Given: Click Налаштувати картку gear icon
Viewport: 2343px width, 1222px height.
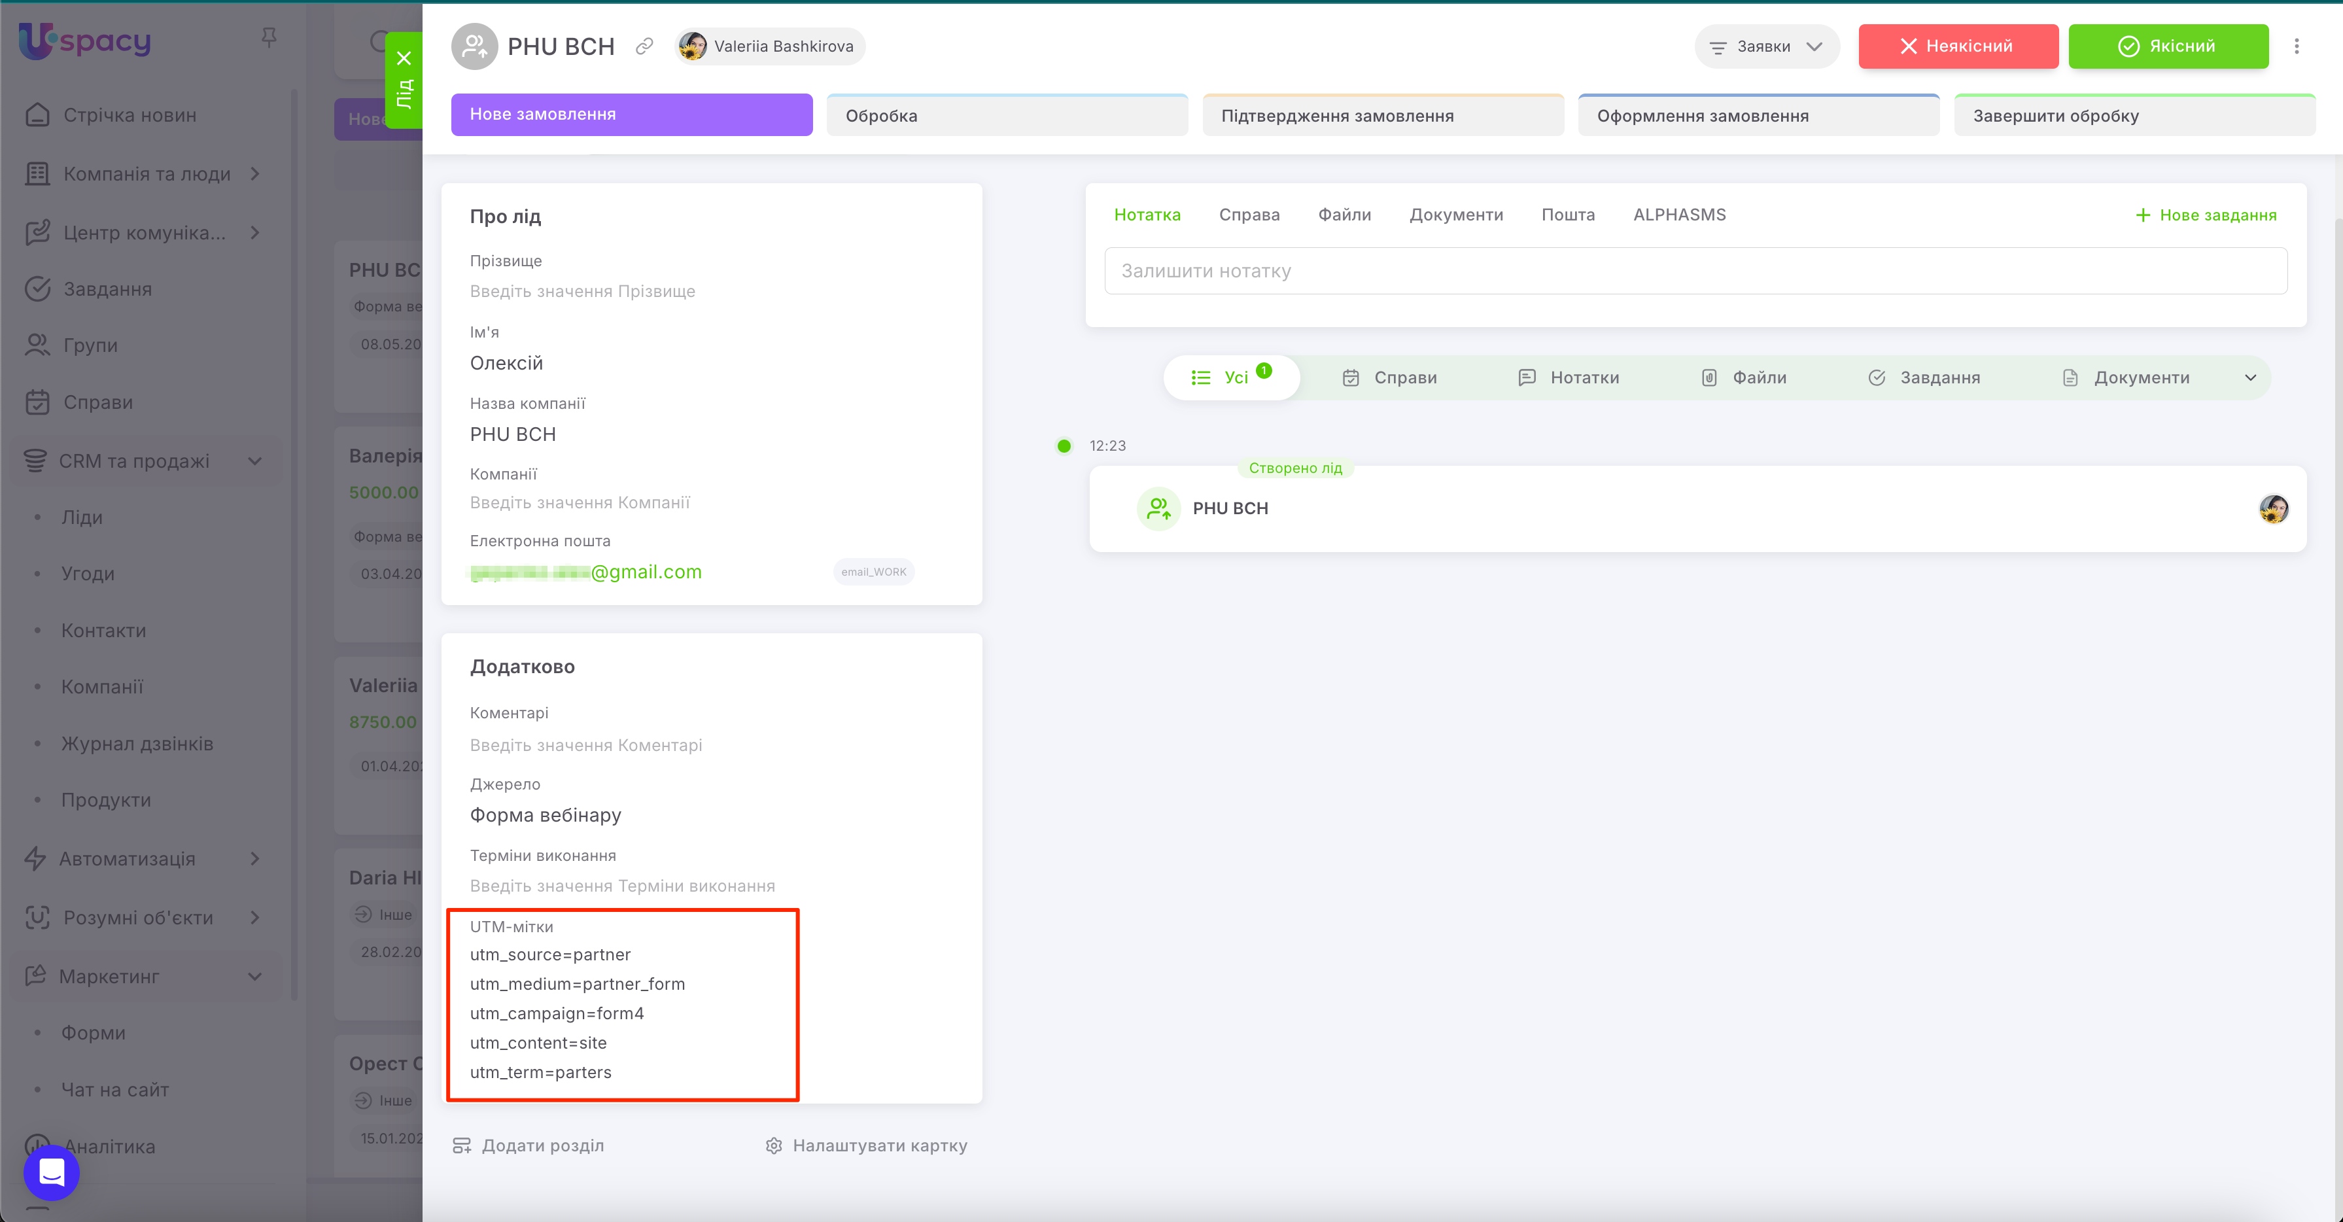Looking at the screenshot, I should (x=773, y=1145).
